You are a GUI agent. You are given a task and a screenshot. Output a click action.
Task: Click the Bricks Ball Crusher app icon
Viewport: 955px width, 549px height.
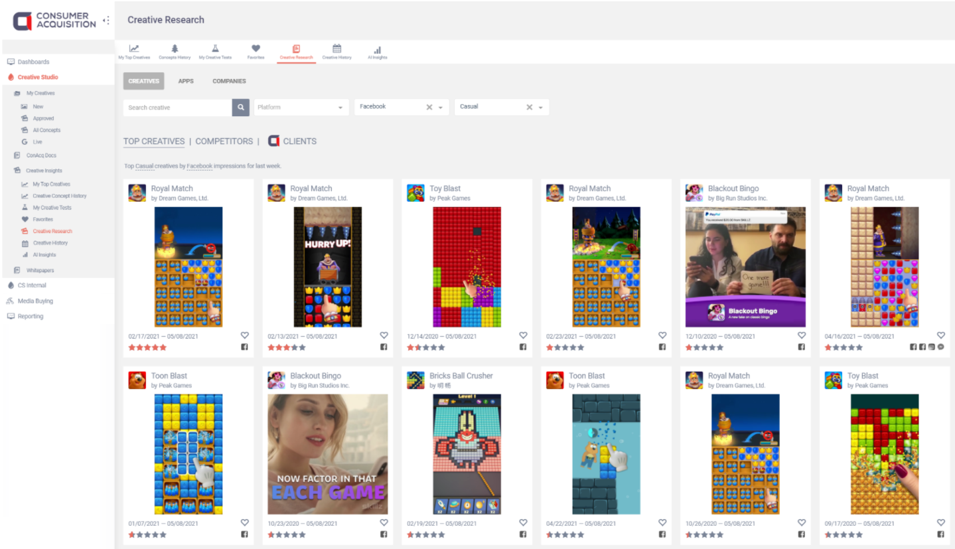(x=415, y=380)
